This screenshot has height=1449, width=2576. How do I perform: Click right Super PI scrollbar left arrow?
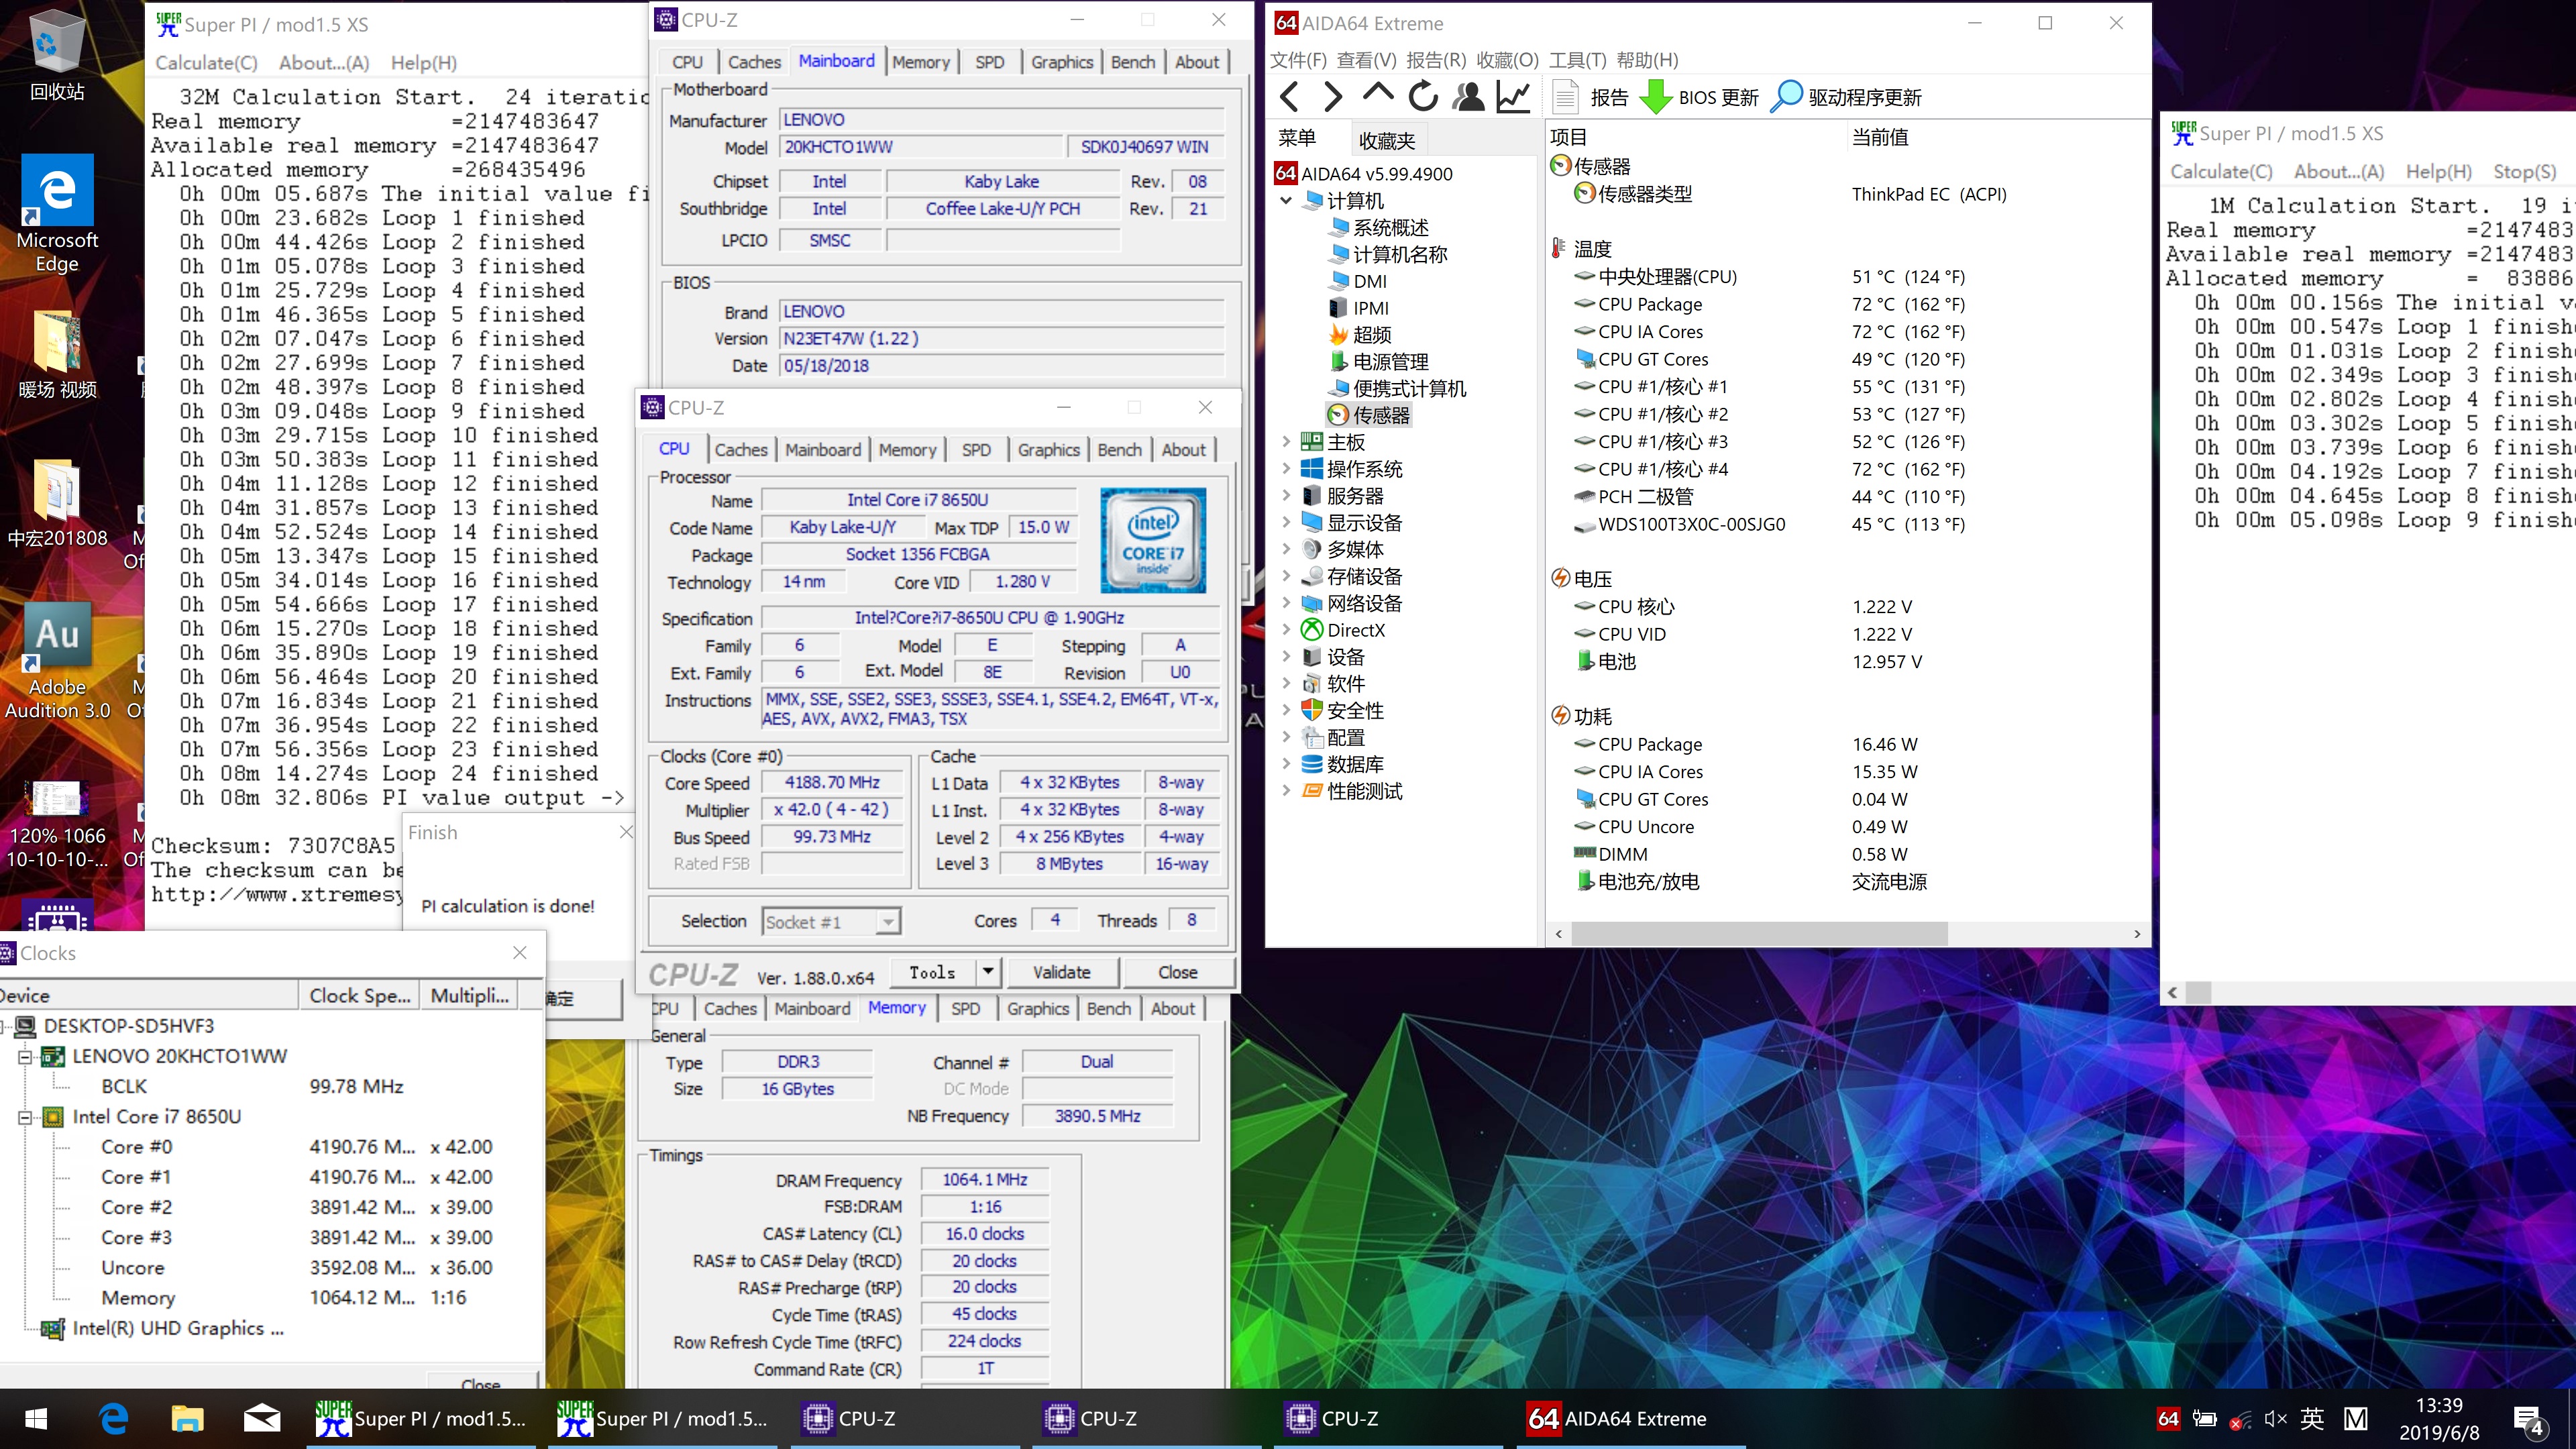(x=2172, y=992)
